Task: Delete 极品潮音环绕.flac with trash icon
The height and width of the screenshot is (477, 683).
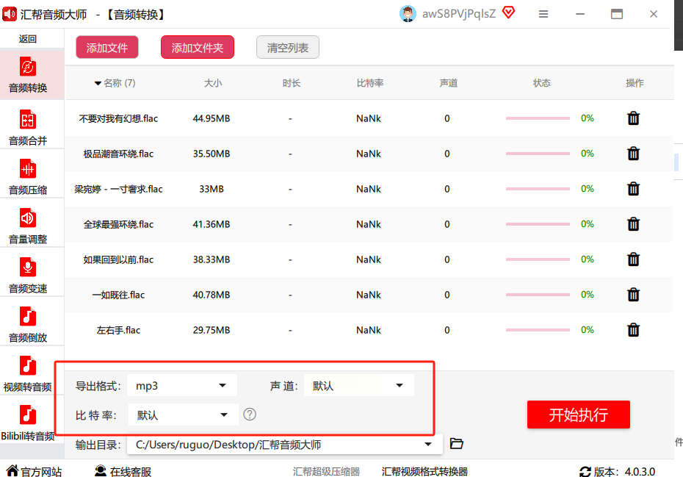Action: click(x=633, y=154)
